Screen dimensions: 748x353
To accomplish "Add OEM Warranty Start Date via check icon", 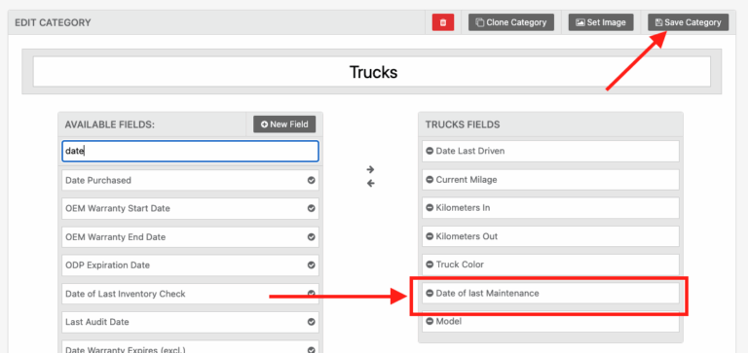I will [x=311, y=209].
